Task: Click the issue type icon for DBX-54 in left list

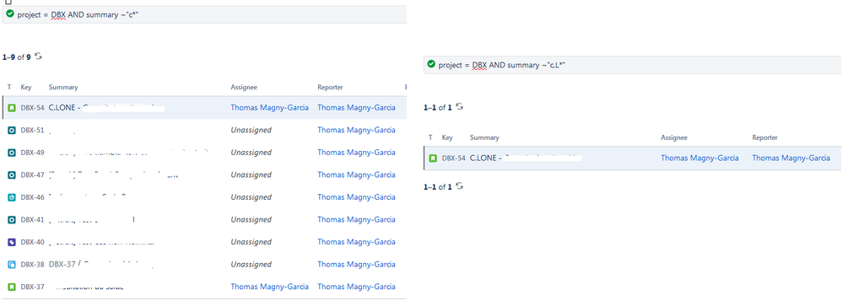Action: click(11, 107)
